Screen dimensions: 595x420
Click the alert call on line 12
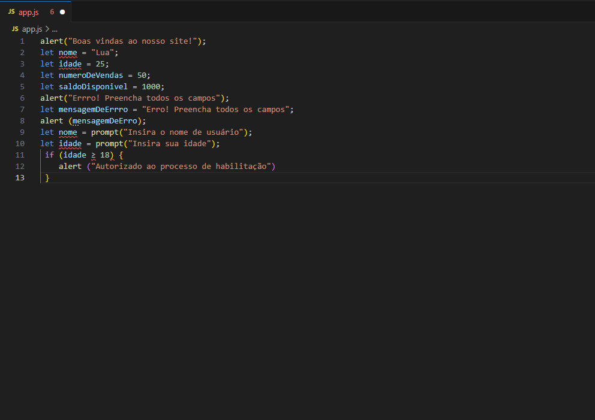70,166
